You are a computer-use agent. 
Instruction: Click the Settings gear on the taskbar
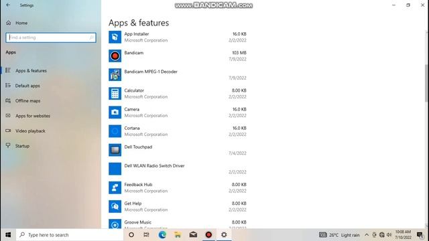point(224,235)
